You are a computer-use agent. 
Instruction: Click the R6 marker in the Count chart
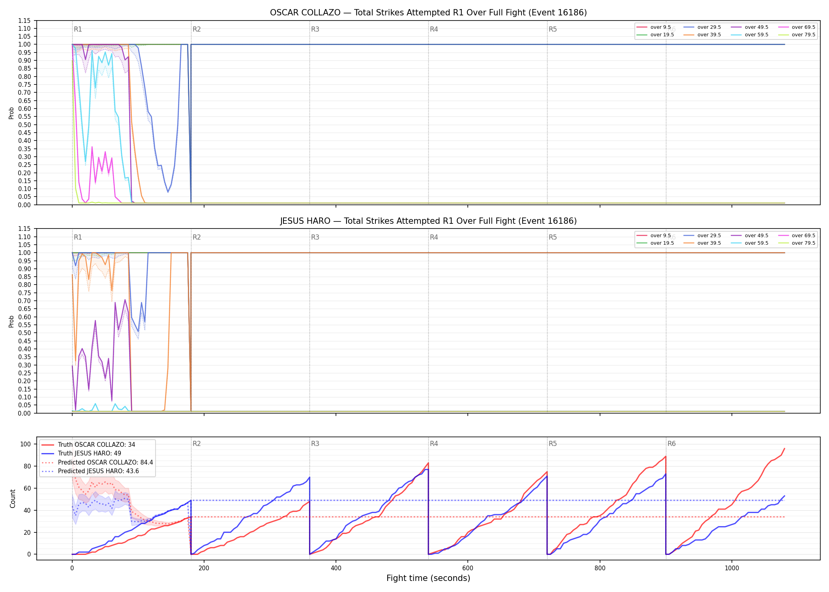point(671,444)
